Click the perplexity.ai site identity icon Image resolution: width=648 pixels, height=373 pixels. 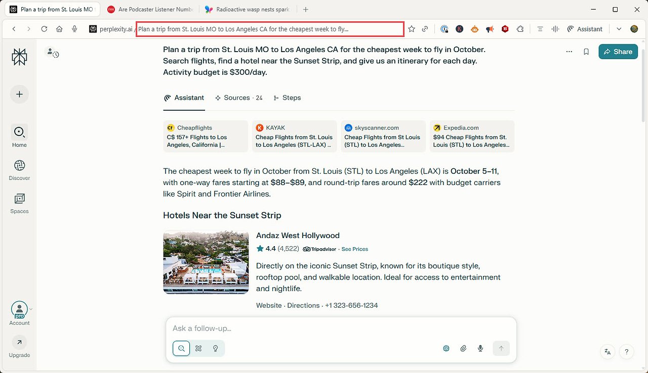pyautogui.click(x=93, y=29)
